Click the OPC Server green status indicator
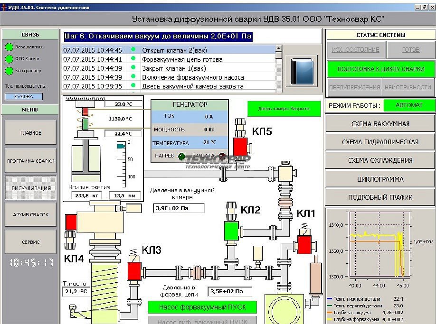Screen dimensions: 436x324 coord(9,59)
